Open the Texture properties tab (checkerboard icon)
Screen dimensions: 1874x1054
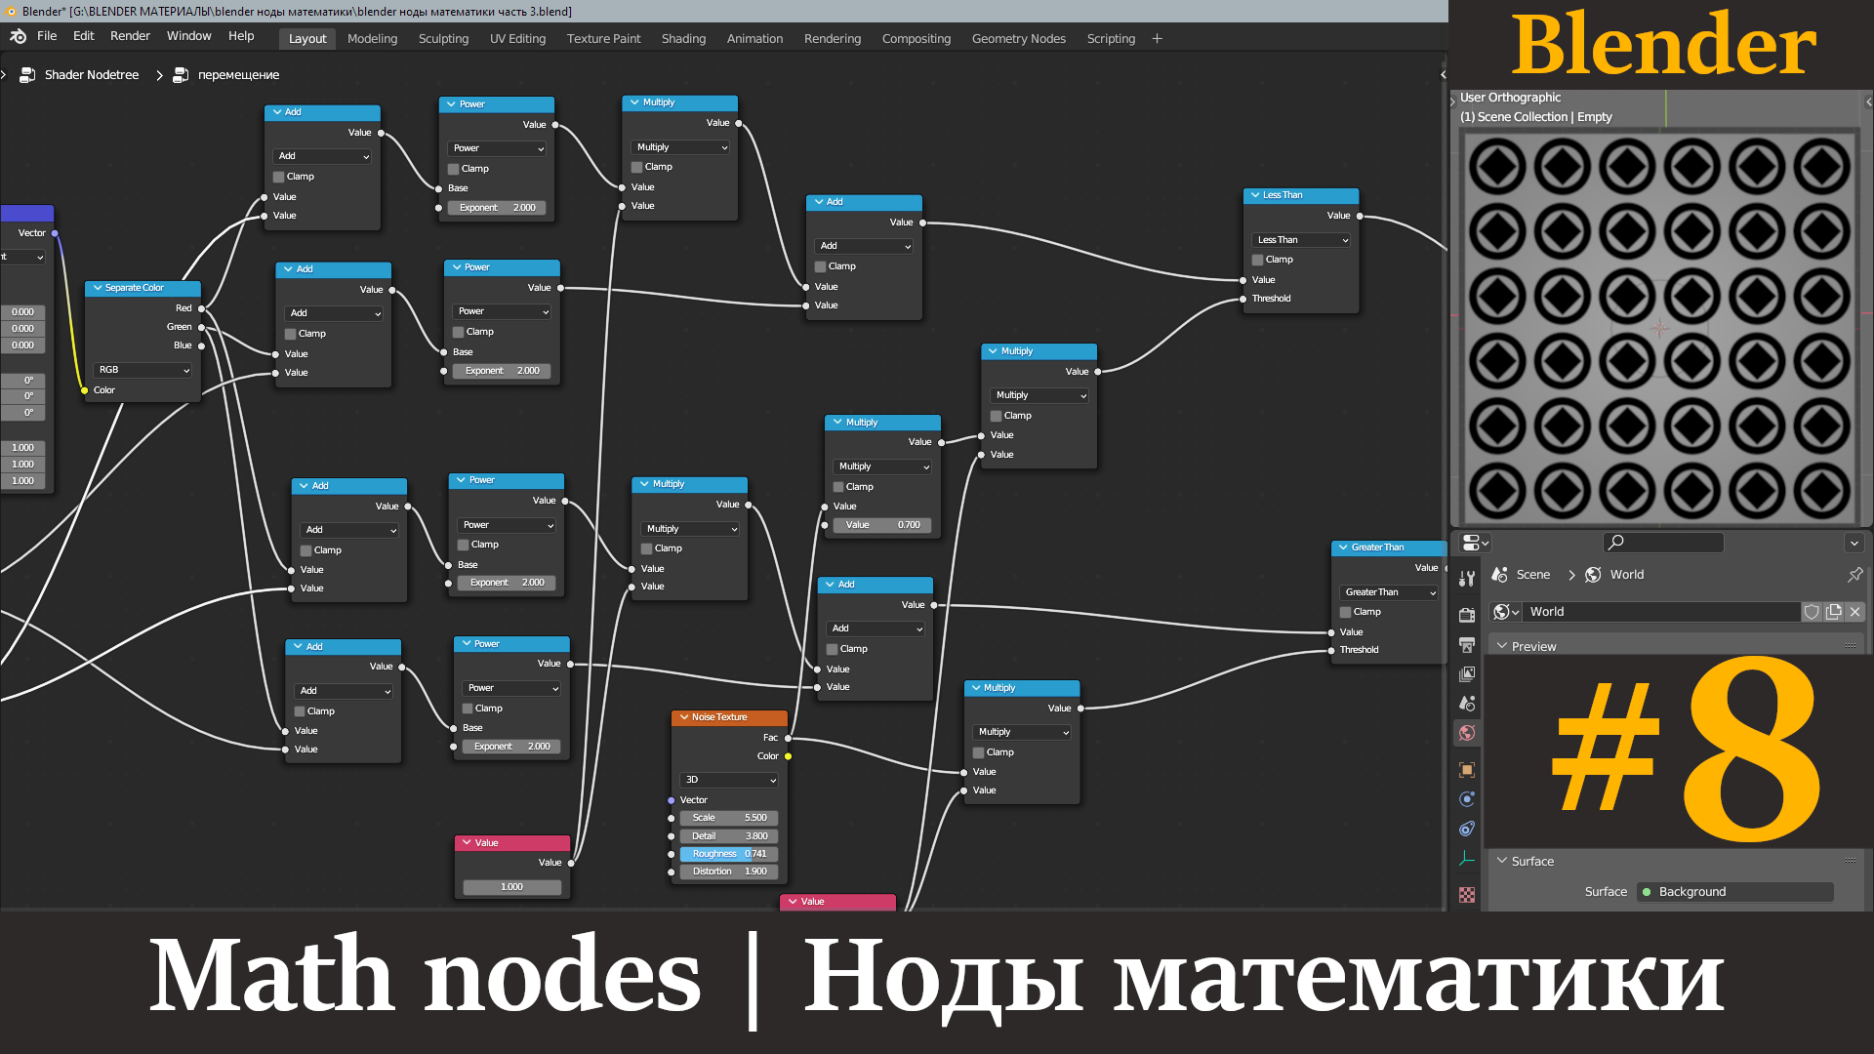tap(1466, 895)
